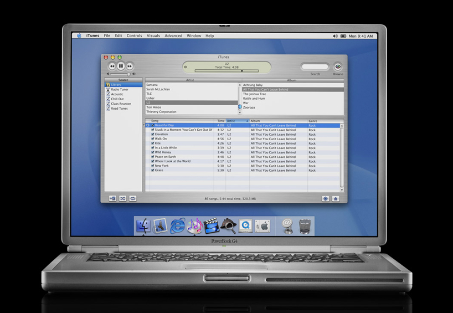Sort songs by Genre column header
Image resolution: width=453 pixels, height=313 pixels.
(324, 121)
